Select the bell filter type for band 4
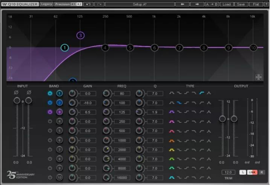The image size is (270, 185). 172,122
